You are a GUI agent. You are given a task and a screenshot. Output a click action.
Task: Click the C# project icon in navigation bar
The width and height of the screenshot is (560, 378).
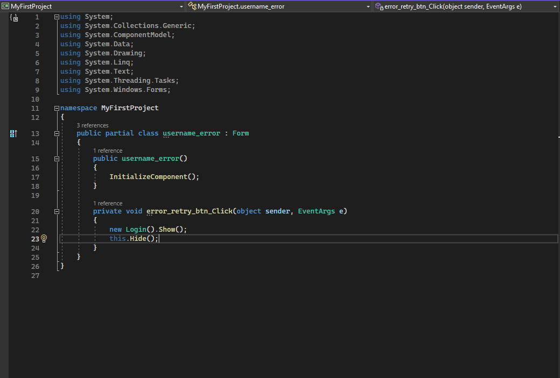coord(5,6)
